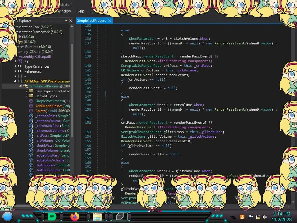This screenshot has width=297, height=223.
Task: Close the SimplePostProcess tab
Action: pos(110,21)
